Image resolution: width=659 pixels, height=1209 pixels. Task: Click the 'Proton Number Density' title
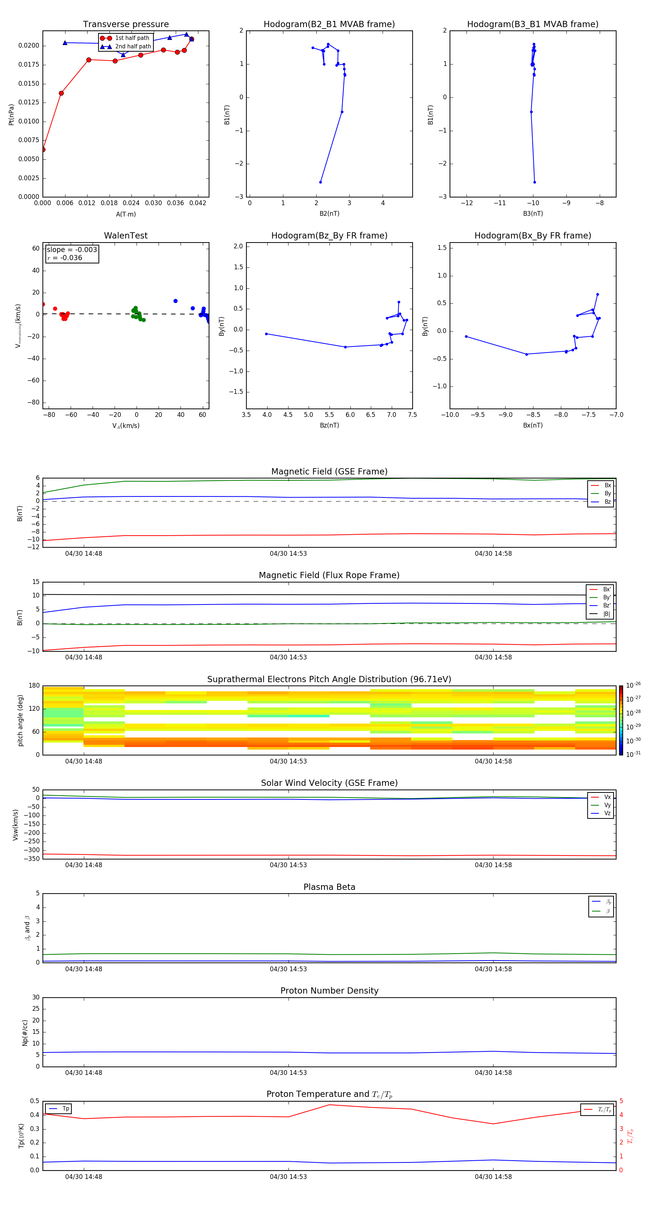tap(329, 991)
